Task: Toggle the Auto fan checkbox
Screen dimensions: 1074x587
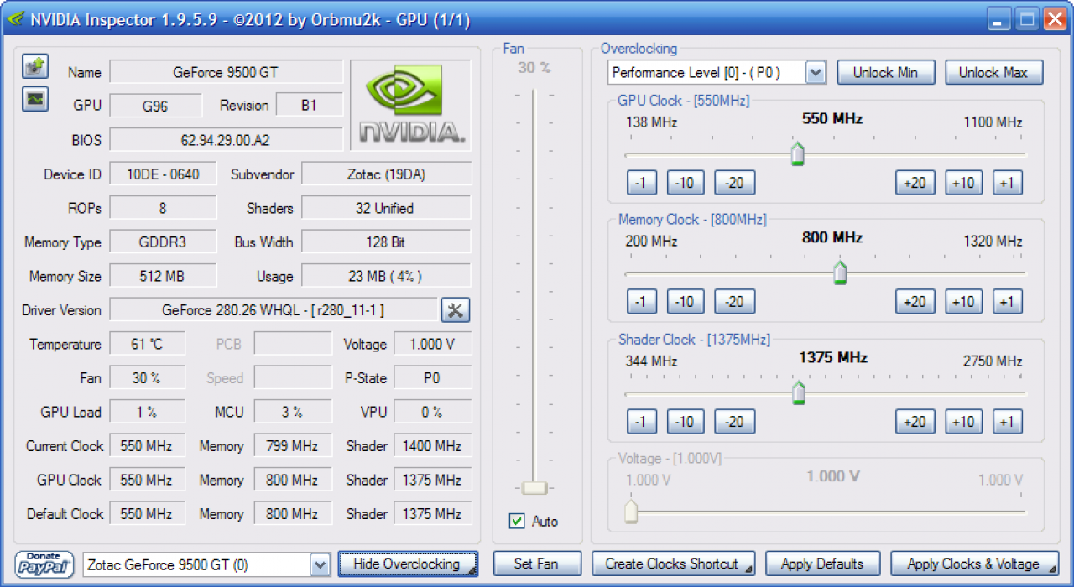Action: (x=517, y=522)
